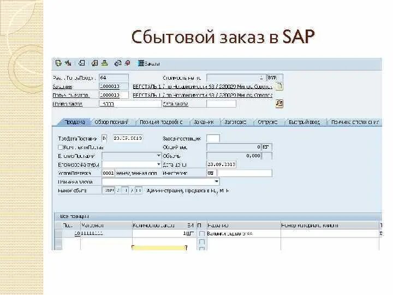
Task: Click the search icon beside order date
Action: tap(279, 104)
